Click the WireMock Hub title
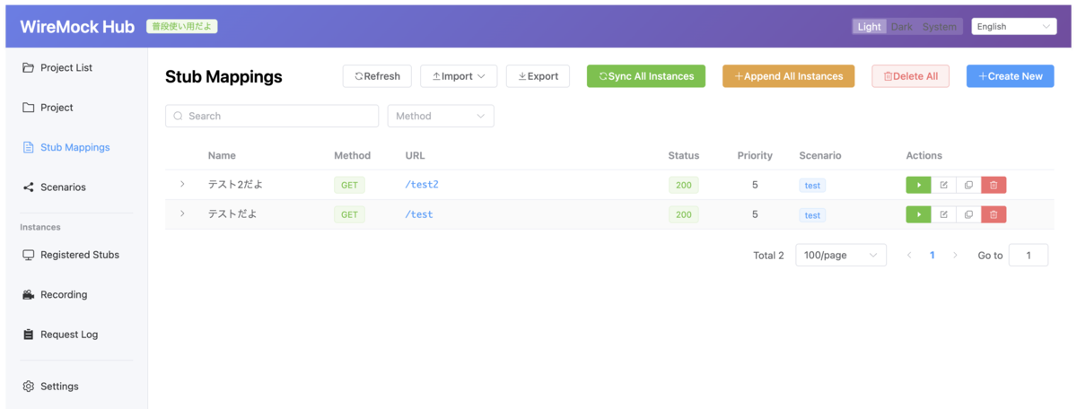This screenshot has width=1077, height=409. (77, 27)
